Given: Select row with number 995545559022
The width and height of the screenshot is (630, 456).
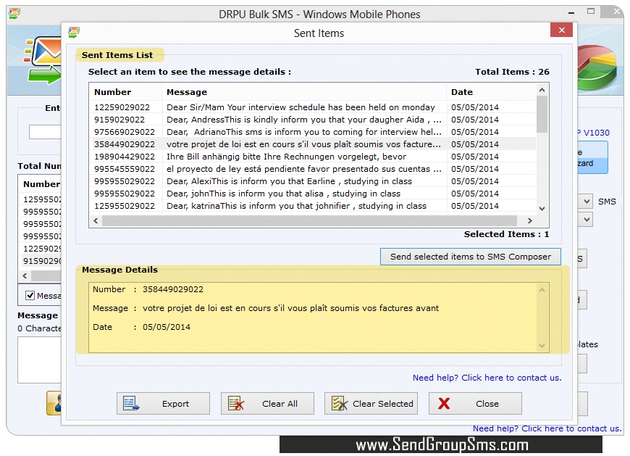Looking at the screenshot, I should pos(313,169).
